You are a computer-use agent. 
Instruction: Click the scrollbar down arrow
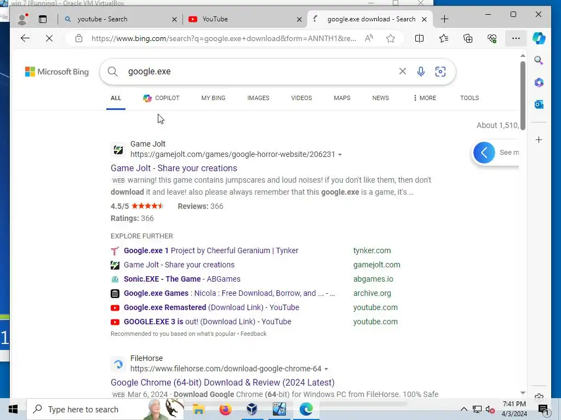[x=523, y=393]
